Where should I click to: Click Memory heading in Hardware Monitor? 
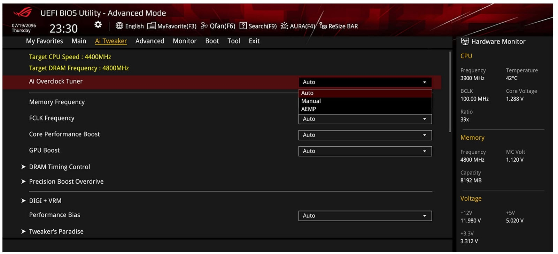coord(472,138)
